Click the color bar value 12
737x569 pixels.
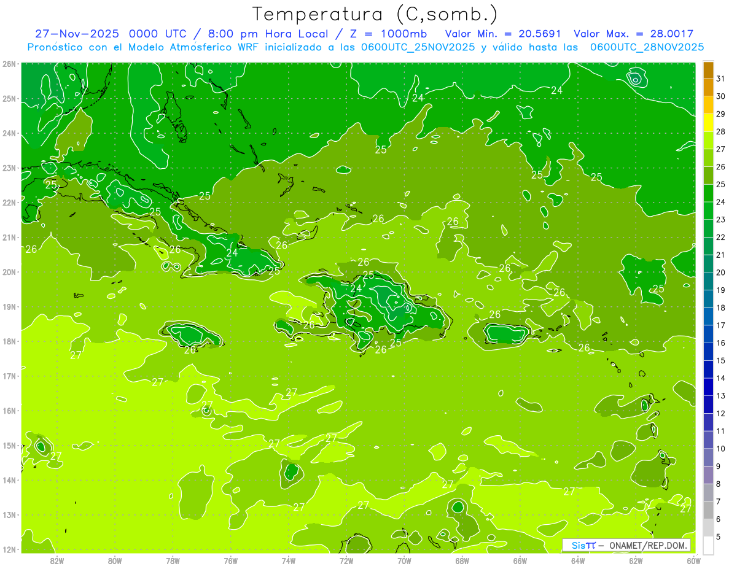click(x=720, y=413)
